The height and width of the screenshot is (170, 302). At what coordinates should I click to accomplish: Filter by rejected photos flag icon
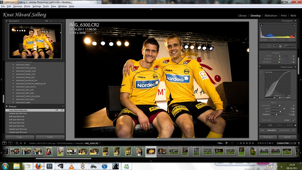232,143
